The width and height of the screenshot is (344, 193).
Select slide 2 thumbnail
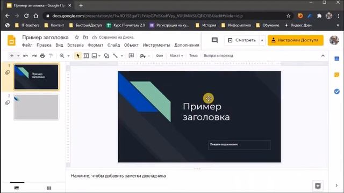[x=36, y=107]
